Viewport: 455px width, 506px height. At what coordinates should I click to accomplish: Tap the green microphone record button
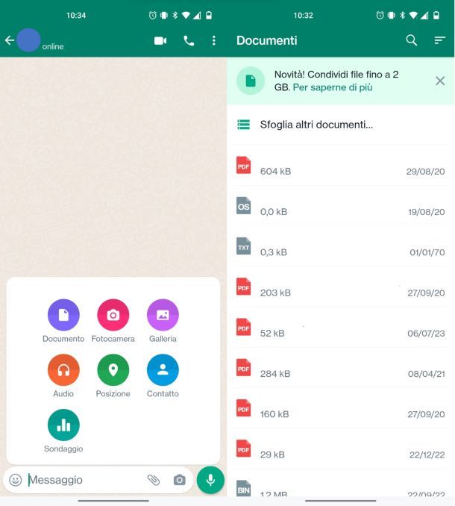pos(210,480)
